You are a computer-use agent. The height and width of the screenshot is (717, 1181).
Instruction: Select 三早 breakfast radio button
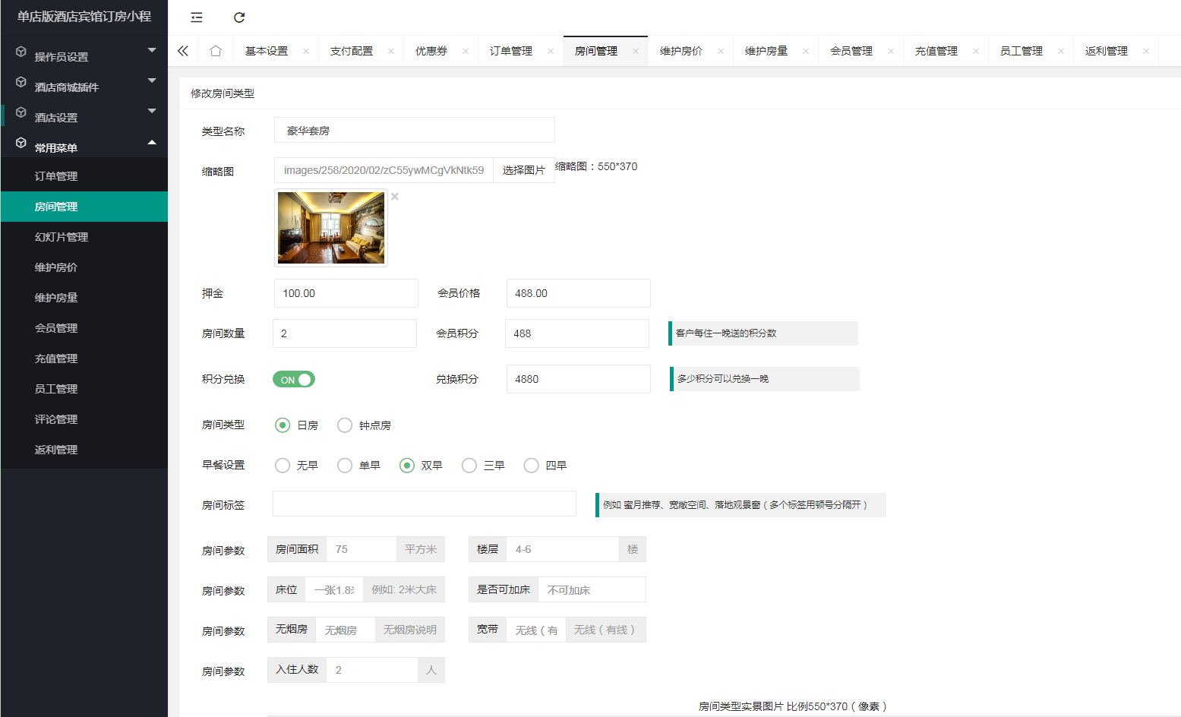pos(469,466)
